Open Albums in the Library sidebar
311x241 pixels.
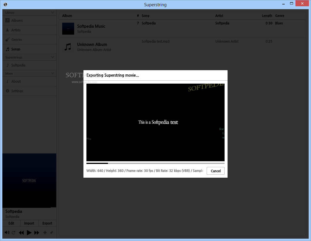(x=29, y=20)
